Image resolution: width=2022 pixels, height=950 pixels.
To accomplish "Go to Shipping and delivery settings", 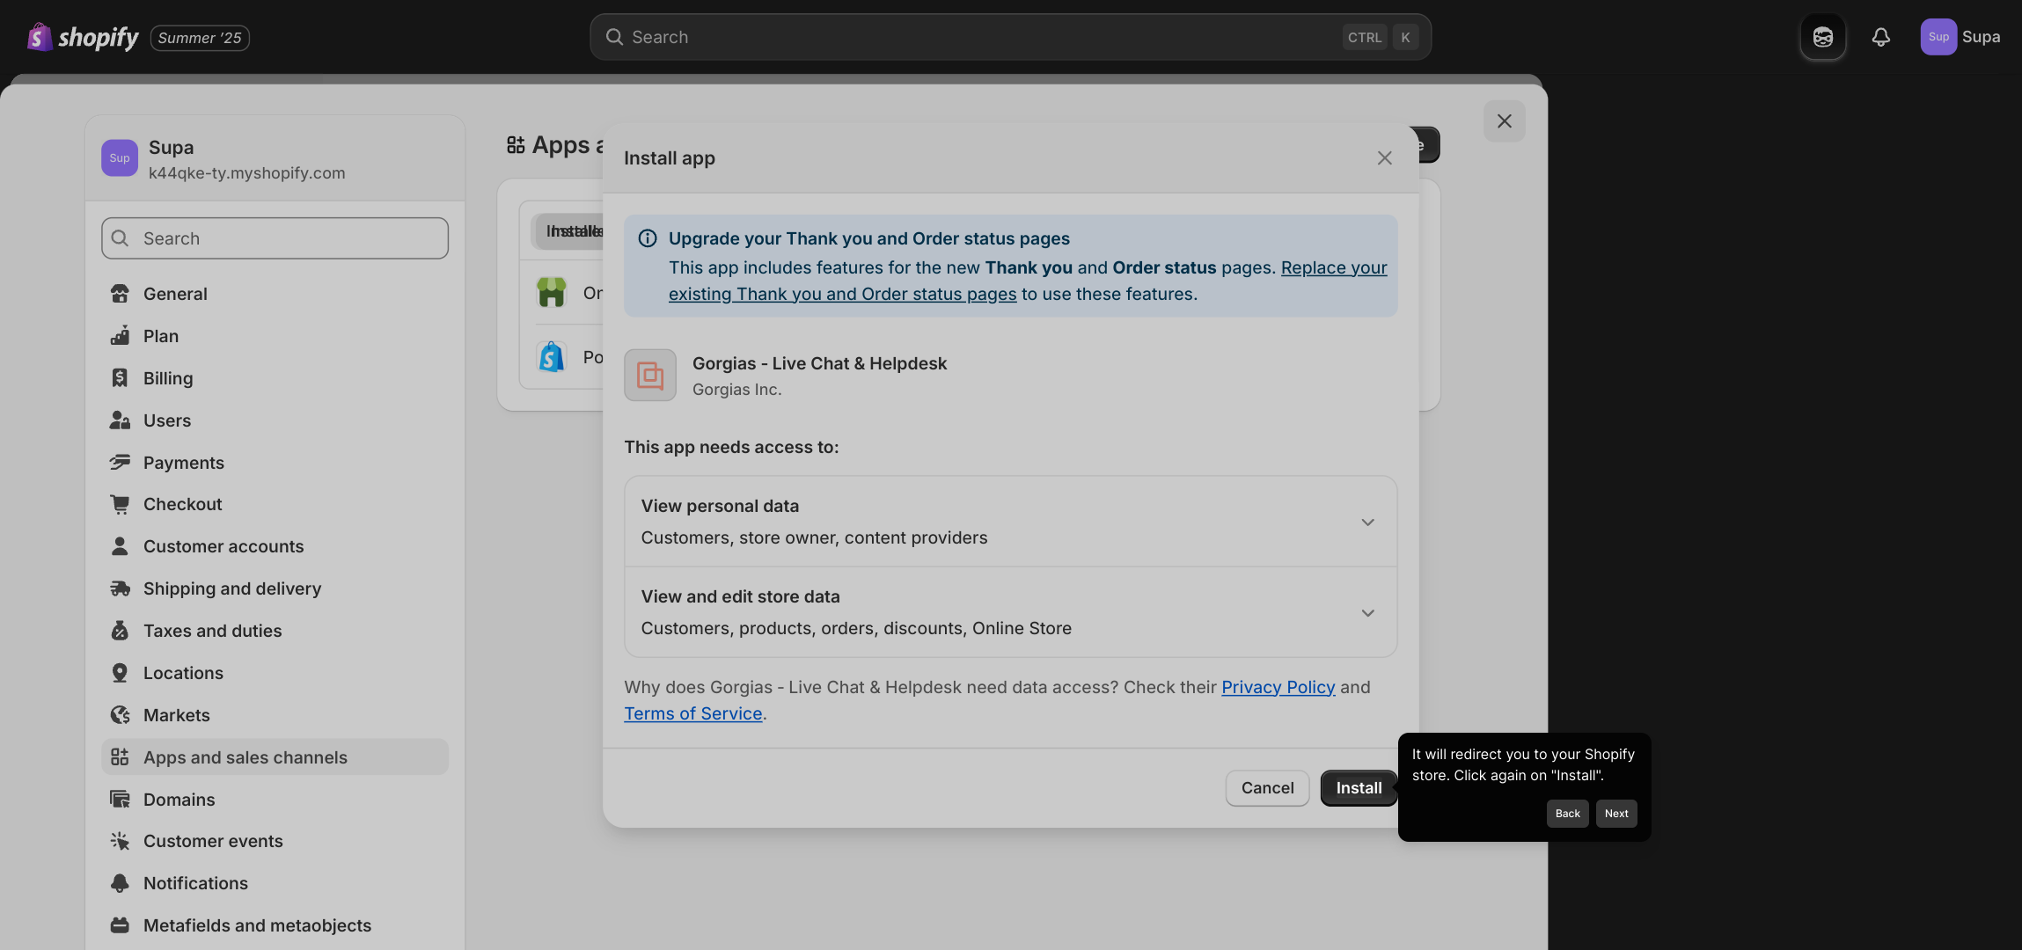I will [x=275, y=588].
